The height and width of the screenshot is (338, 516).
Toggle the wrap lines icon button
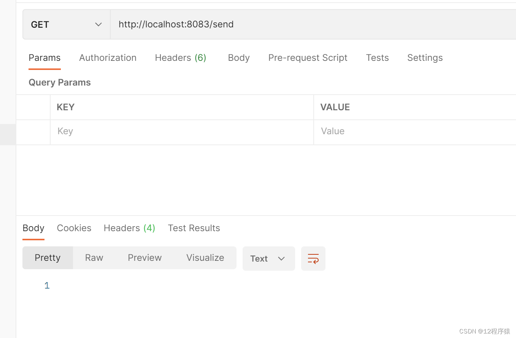point(313,259)
